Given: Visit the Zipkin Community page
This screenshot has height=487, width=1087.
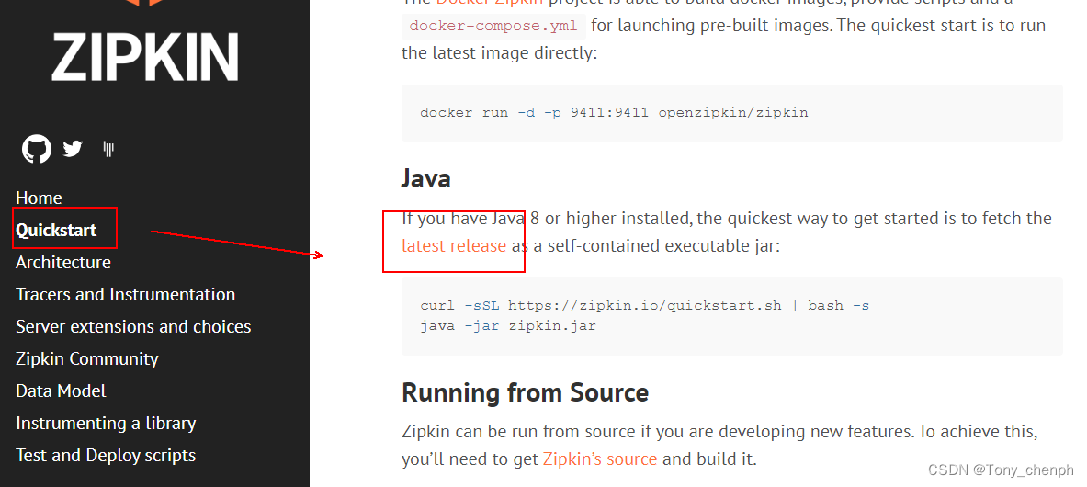Looking at the screenshot, I should click(86, 358).
